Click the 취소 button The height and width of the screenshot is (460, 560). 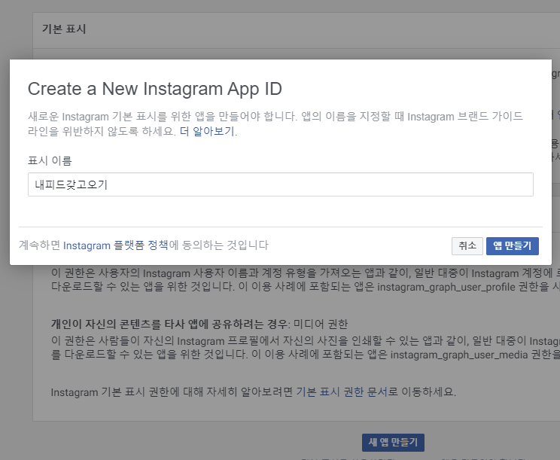click(x=467, y=246)
